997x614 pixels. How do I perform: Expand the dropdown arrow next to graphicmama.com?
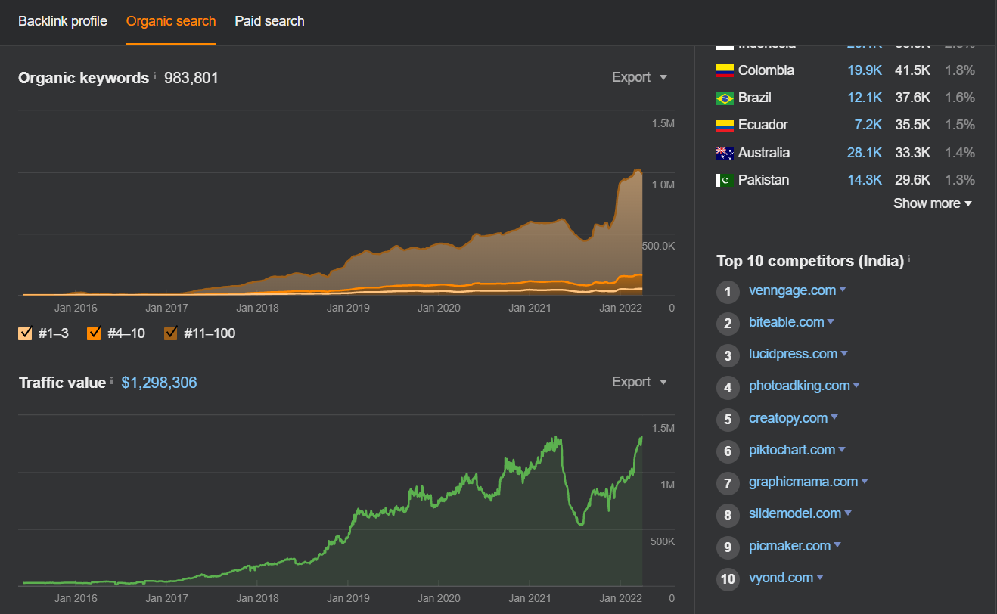[865, 482]
